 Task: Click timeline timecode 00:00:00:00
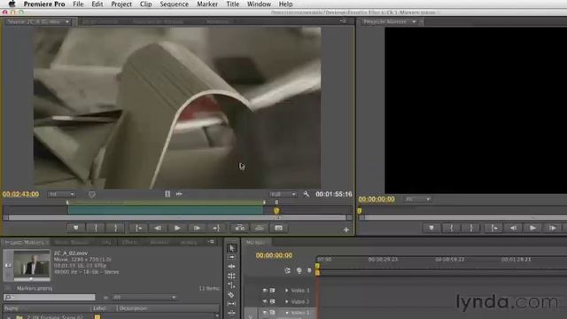click(274, 255)
